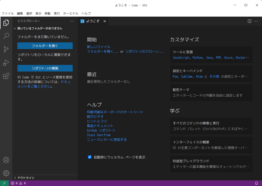Click the JavaScript language link

[x=181, y=58]
